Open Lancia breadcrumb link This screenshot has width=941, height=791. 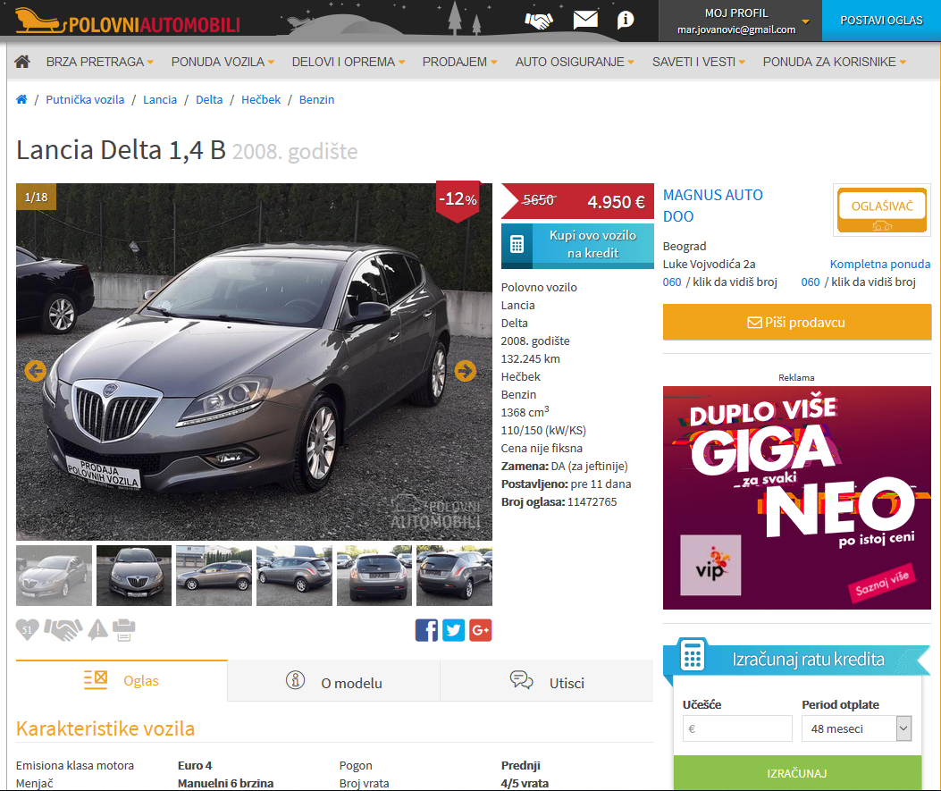(160, 99)
